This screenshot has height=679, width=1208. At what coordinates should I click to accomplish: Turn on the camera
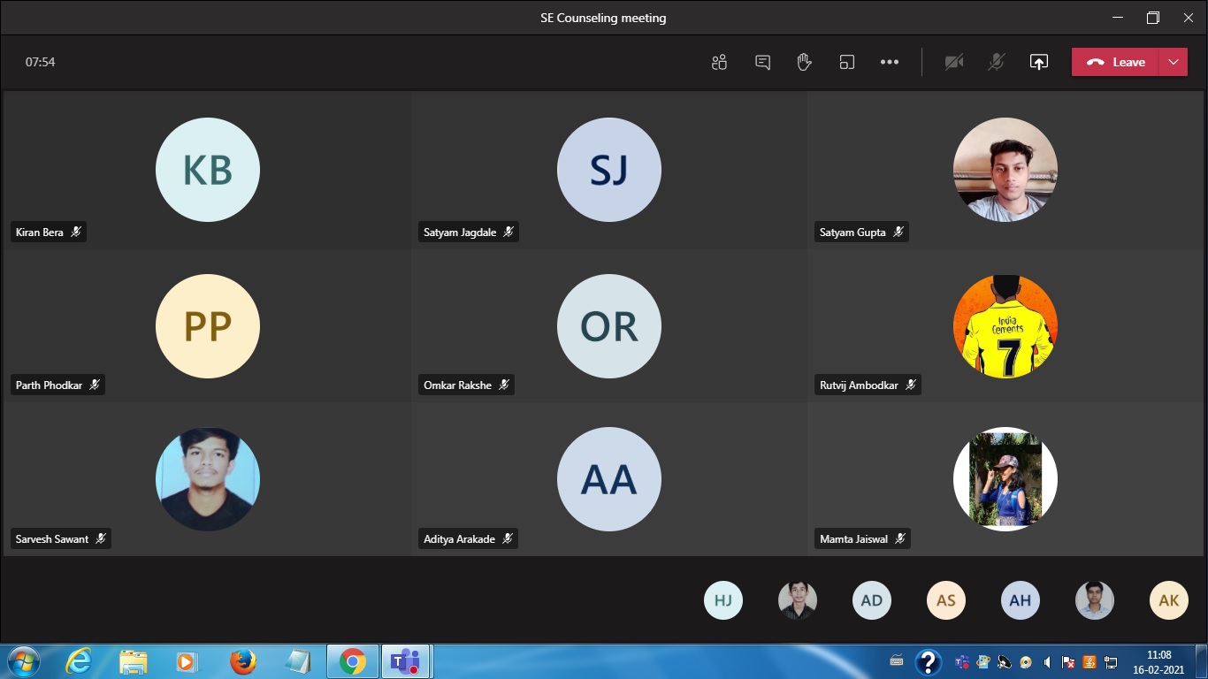pos(953,62)
